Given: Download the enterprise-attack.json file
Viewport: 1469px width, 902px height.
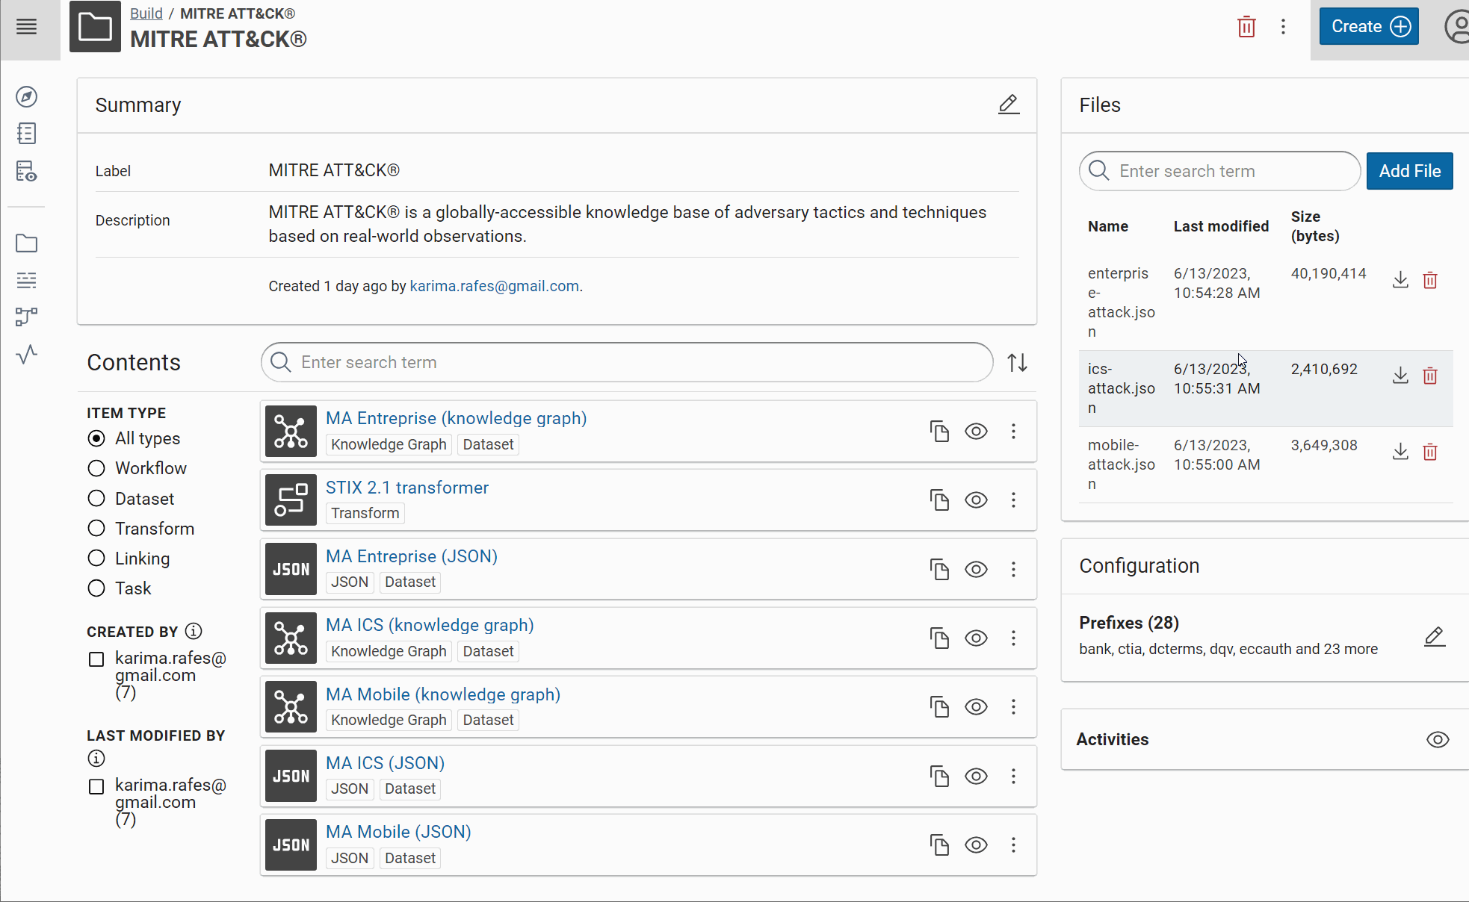Looking at the screenshot, I should tap(1400, 280).
